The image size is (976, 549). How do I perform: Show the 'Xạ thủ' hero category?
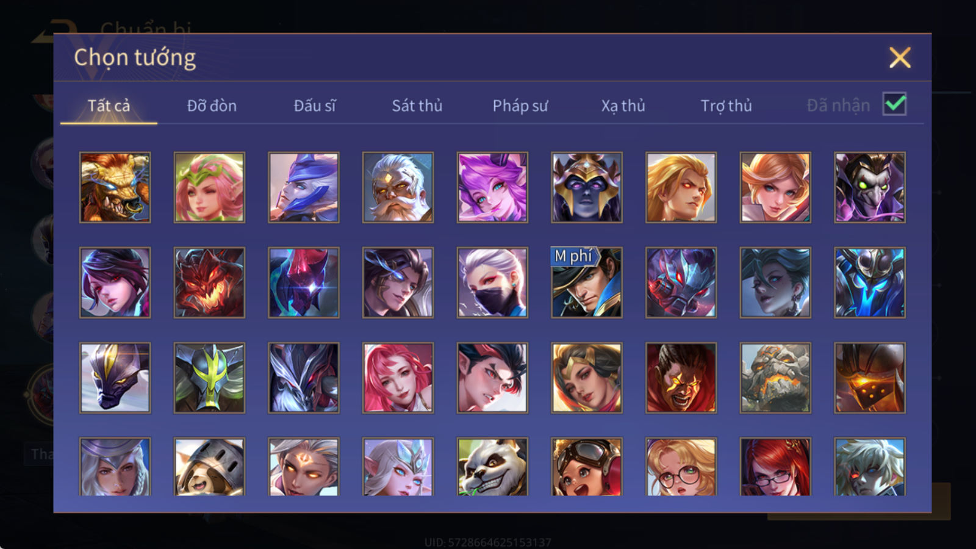pos(623,106)
